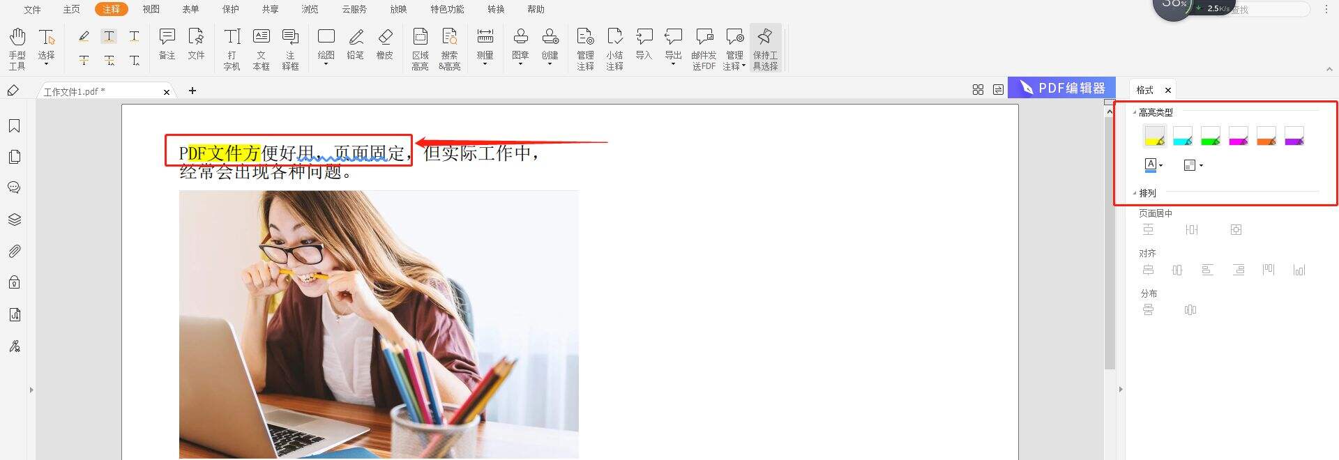Click the PDF编辑器 button

1061,88
